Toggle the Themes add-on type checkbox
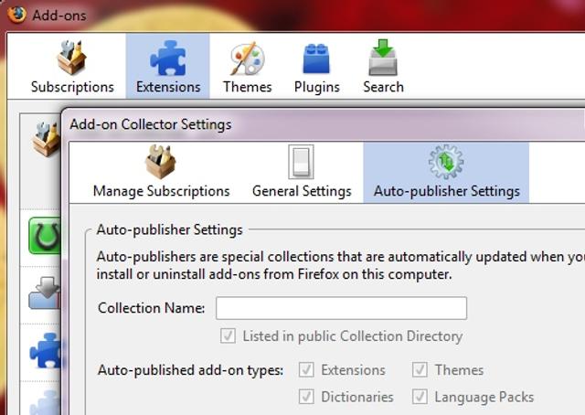The image size is (585, 415). [420, 370]
